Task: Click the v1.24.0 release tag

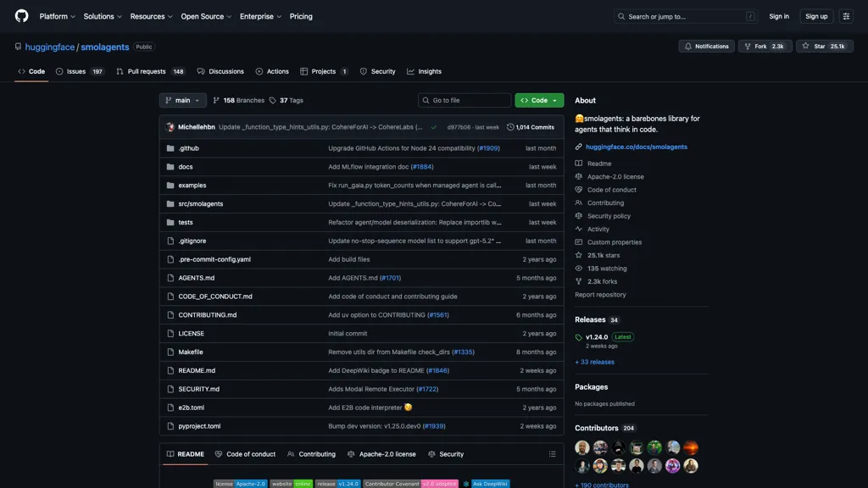Action: click(597, 337)
